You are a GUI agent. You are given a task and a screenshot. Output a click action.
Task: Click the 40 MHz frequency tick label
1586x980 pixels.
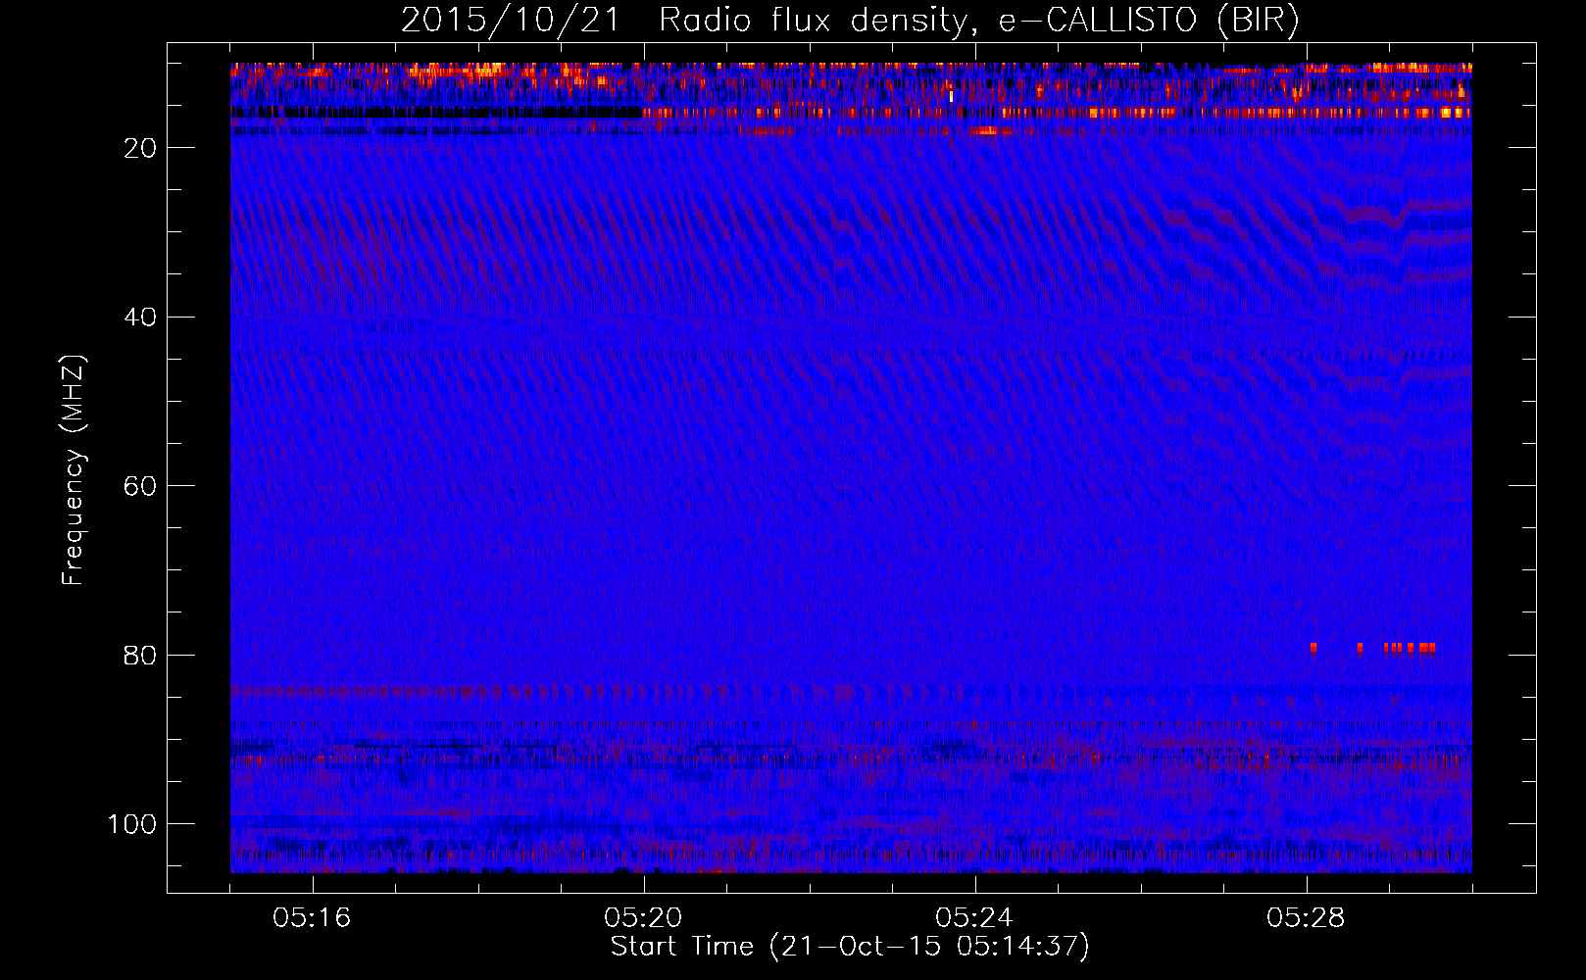140,318
